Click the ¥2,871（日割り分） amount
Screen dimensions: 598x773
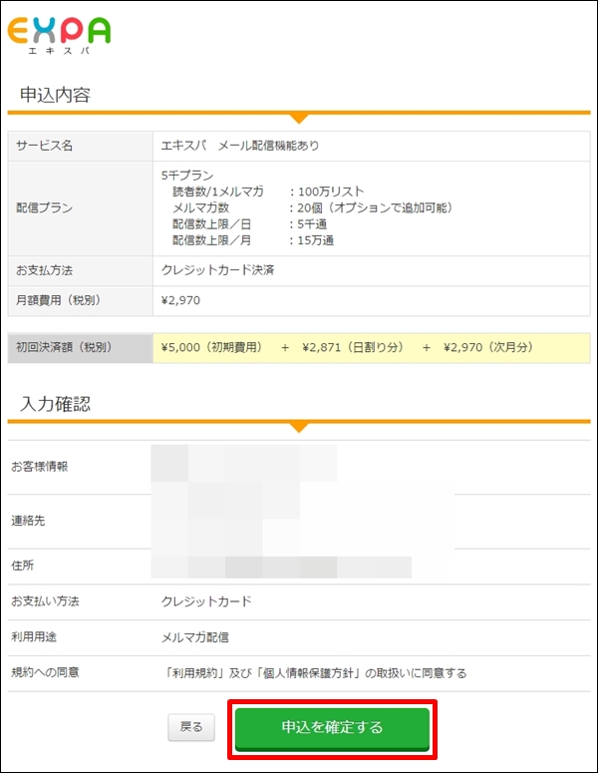point(354,347)
